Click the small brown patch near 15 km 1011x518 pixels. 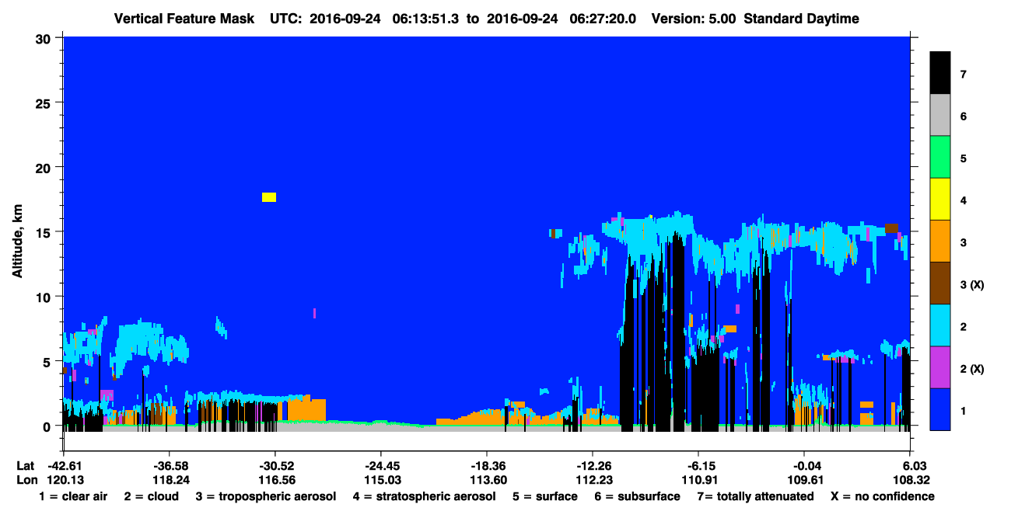(892, 228)
